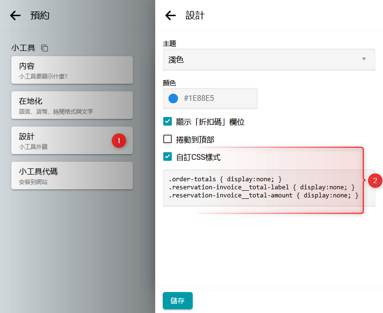Screen dimensions: 383x313
Task: Disable the 自訂CSS樣式 checkbox
Action: point(168,156)
